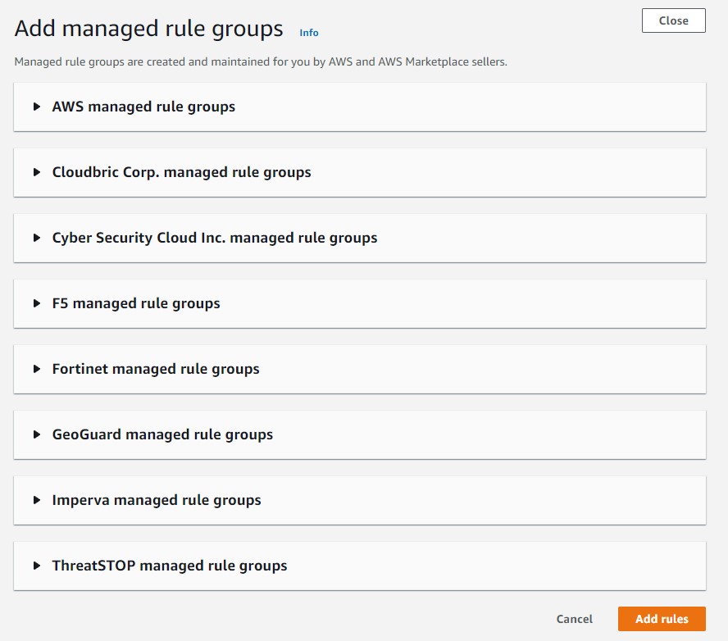The image size is (728, 641).
Task: Expand Imperva managed rule groups
Action: click(x=360, y=500)
